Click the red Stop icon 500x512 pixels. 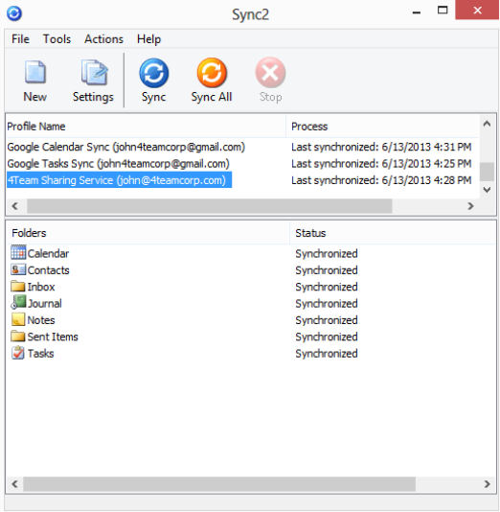click(x=270, y=73)
